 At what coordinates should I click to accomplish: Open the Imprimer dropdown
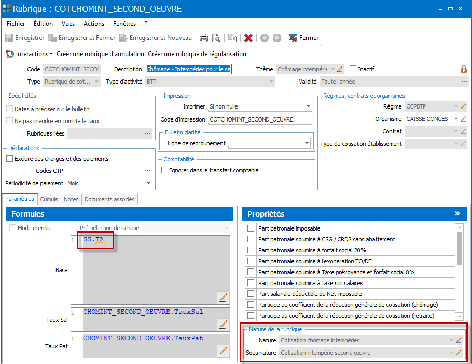[308, 106]
